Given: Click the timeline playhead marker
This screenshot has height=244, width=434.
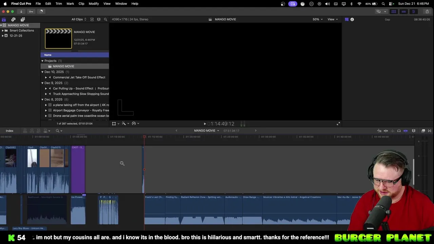Looking at the screenshot, I should tap(144, 137).
